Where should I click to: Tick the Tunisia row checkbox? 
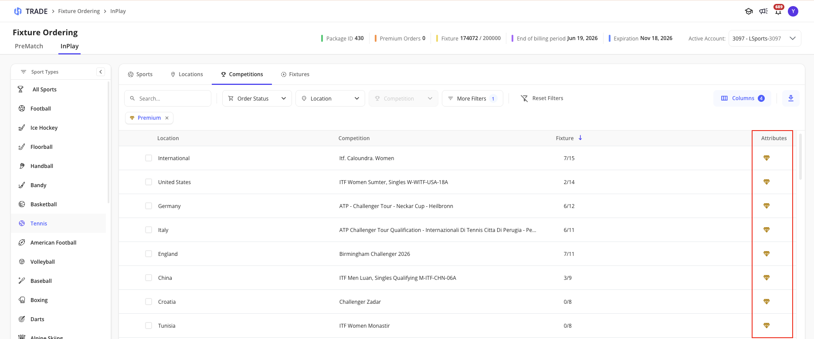coord(149,326)
